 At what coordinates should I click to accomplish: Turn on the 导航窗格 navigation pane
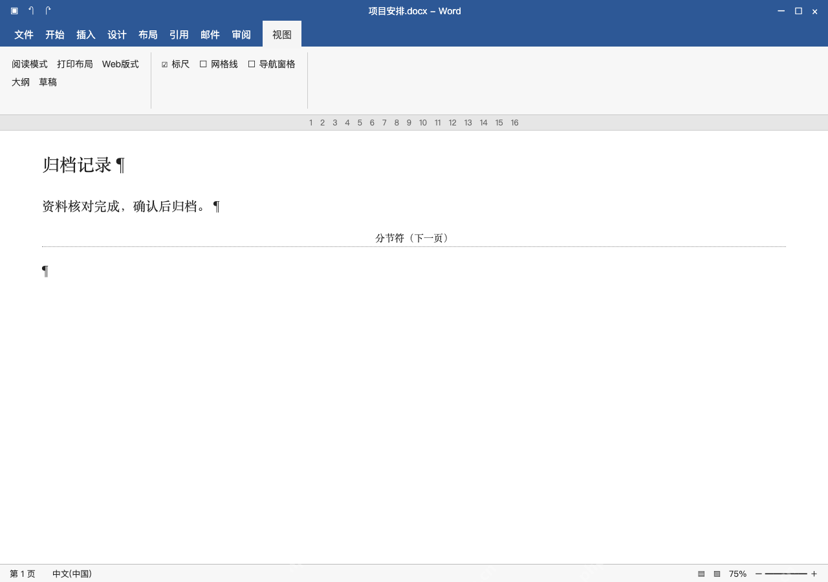252,64
